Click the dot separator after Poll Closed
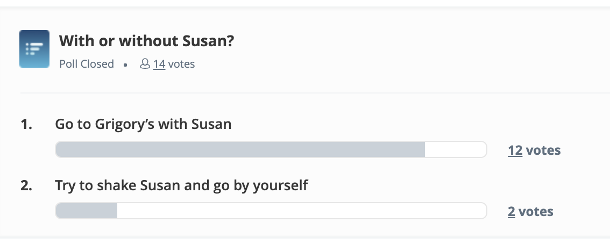This screenshot has width=610, height=244. click(125, 65)
